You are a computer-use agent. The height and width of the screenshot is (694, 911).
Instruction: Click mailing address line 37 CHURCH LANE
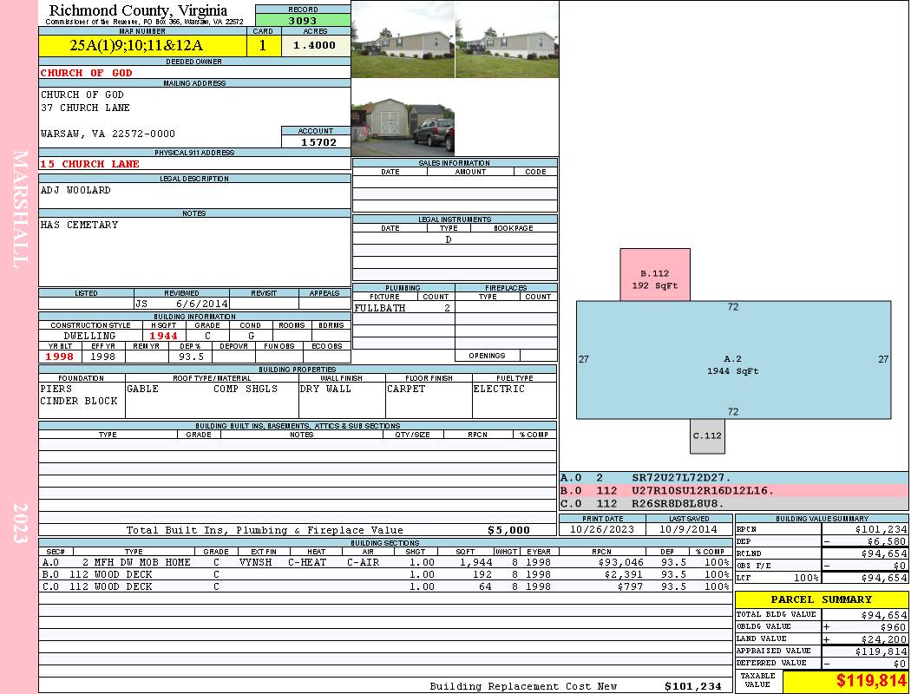click(85, 108)
